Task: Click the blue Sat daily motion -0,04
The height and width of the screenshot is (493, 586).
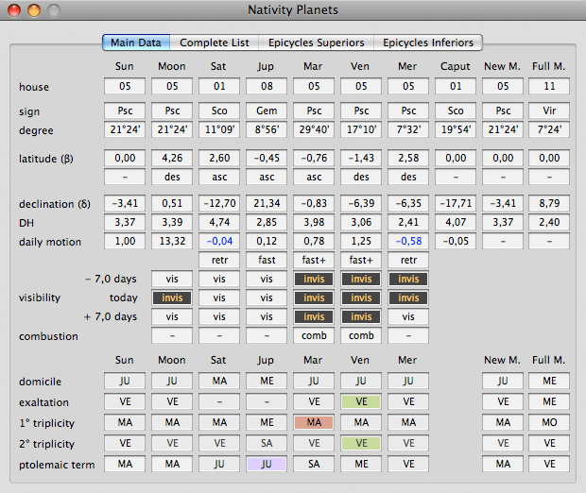Action: point(219,241)
